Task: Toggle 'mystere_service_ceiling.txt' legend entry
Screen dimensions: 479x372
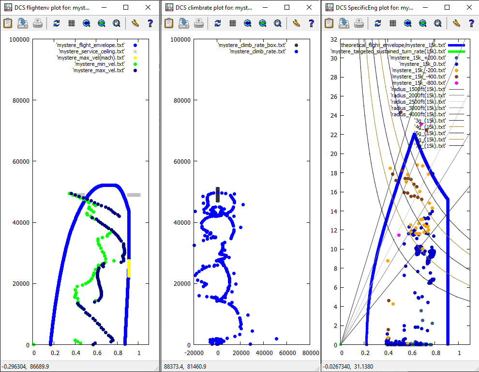Action: (x=91, y=51)
